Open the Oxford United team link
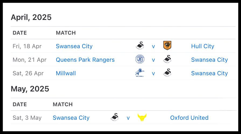The image size is (241, 134). coord(189,118)
